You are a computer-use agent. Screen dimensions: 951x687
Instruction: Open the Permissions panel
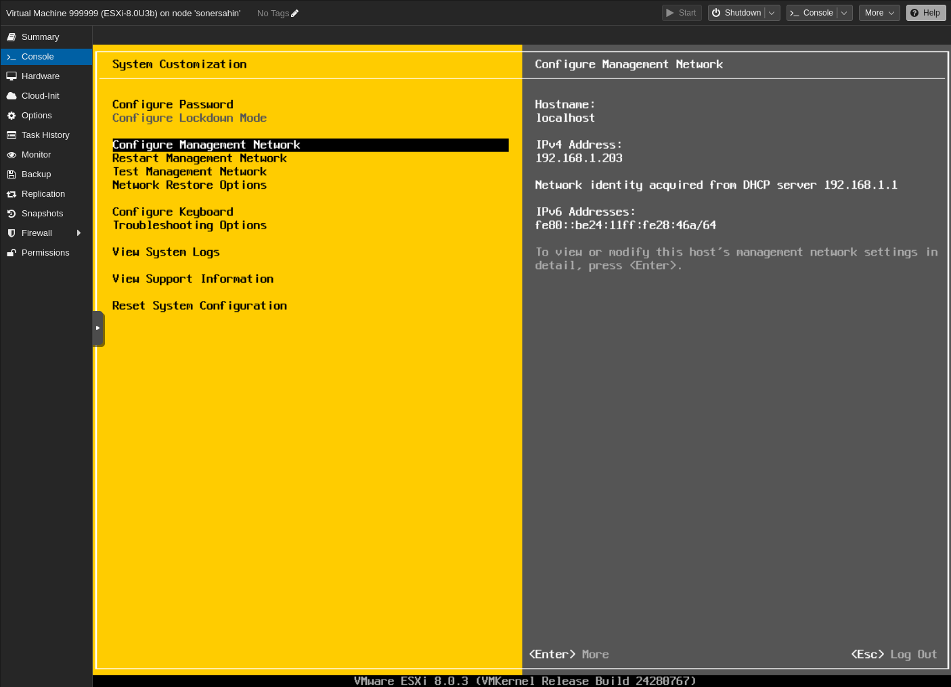pos(45,252)
